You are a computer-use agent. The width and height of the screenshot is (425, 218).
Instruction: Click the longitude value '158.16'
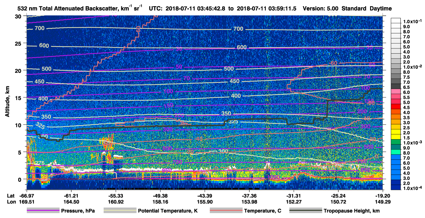tap(160, 202)
